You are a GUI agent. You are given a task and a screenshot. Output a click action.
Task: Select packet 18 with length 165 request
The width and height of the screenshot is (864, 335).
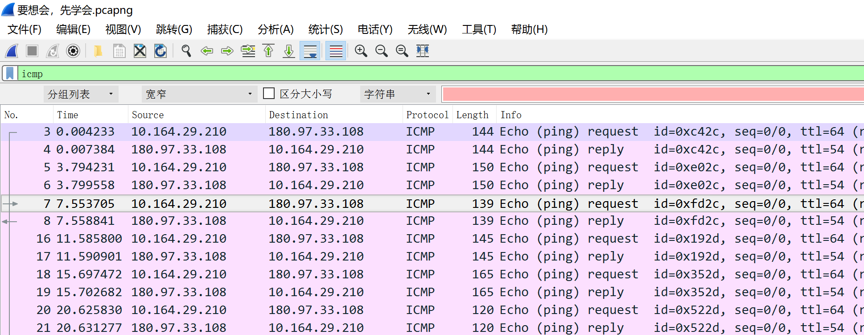(432, 275)
